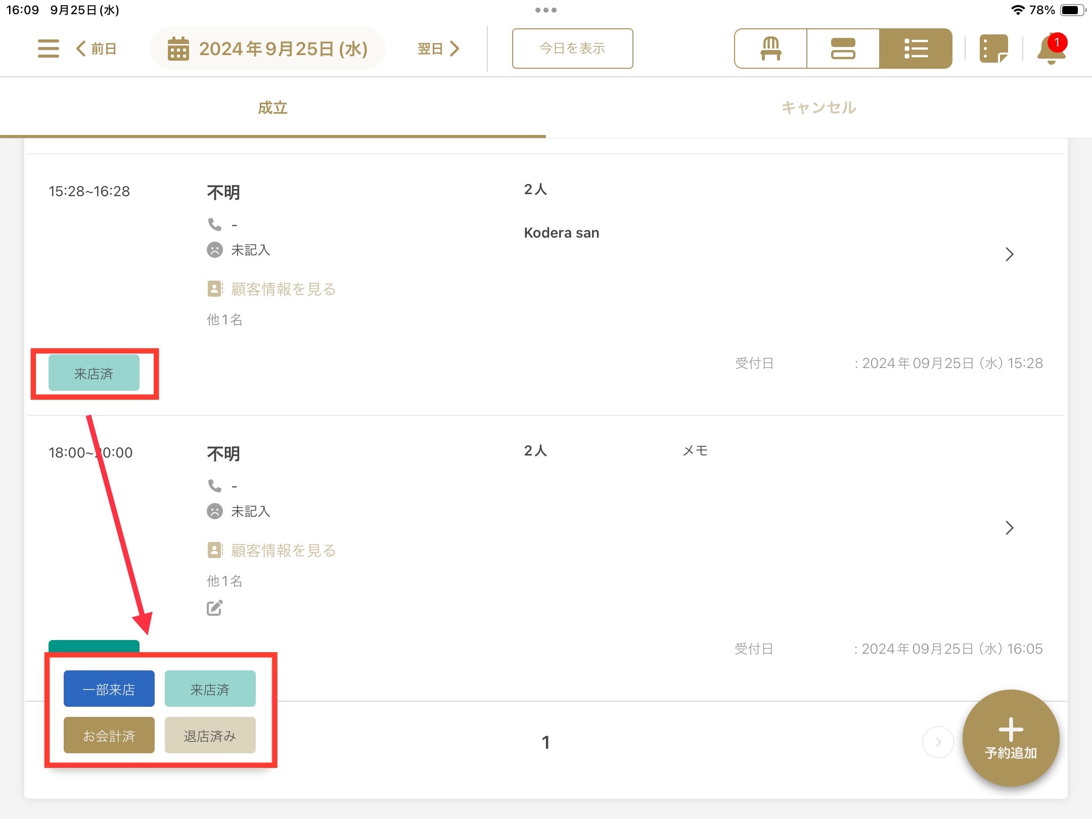Choose お会計済 status option
The image size is (1092, 819).
tap(109, 735)
